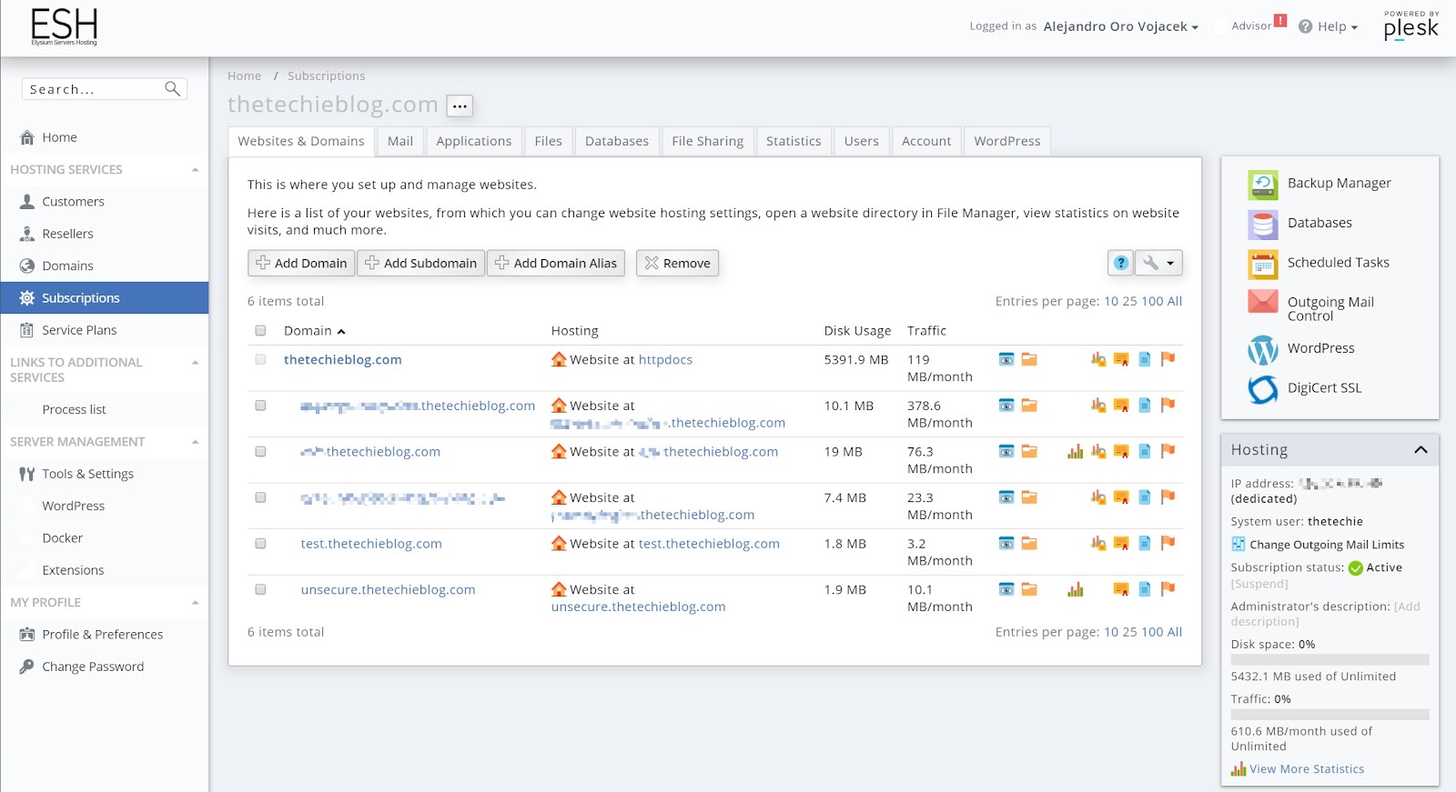
Task: Collapse the Hosting Services sidebar section
Action: 195,170
